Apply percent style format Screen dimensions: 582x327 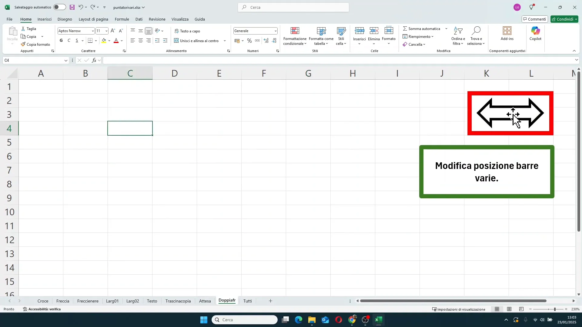tap(249, 41)
